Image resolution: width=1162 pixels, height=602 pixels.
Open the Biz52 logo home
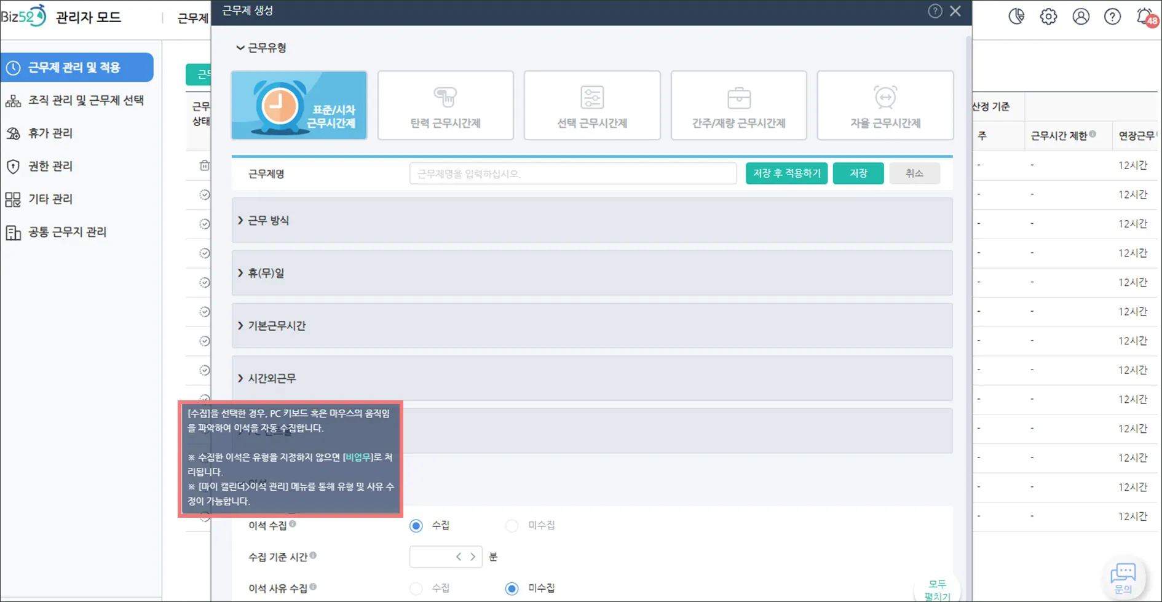pos(24,17)
